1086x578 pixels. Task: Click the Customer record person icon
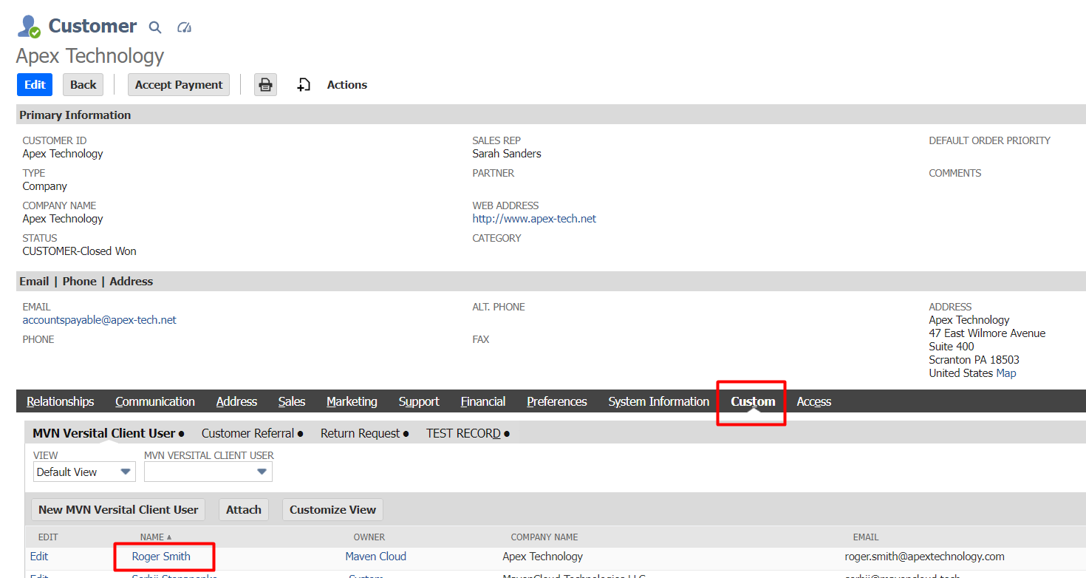point(29,27)
